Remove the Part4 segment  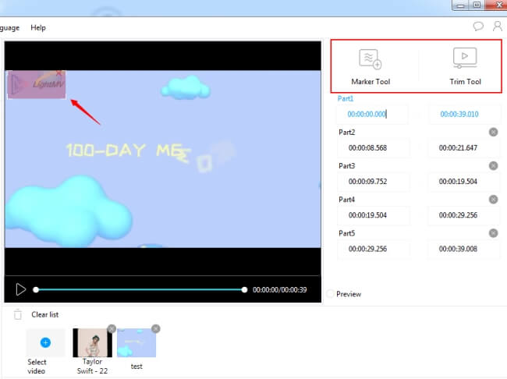[x=493, y=199]
